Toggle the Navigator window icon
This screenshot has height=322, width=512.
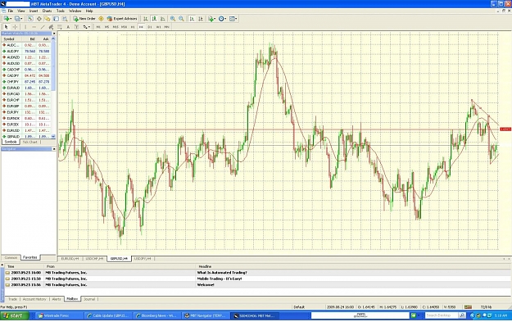[48, 19]
